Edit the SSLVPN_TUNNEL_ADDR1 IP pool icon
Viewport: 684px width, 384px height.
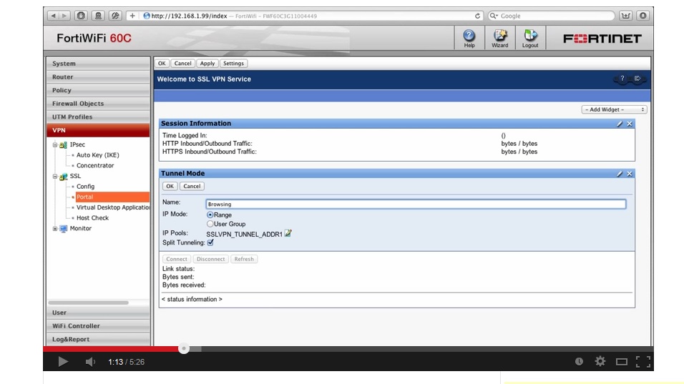288,234
